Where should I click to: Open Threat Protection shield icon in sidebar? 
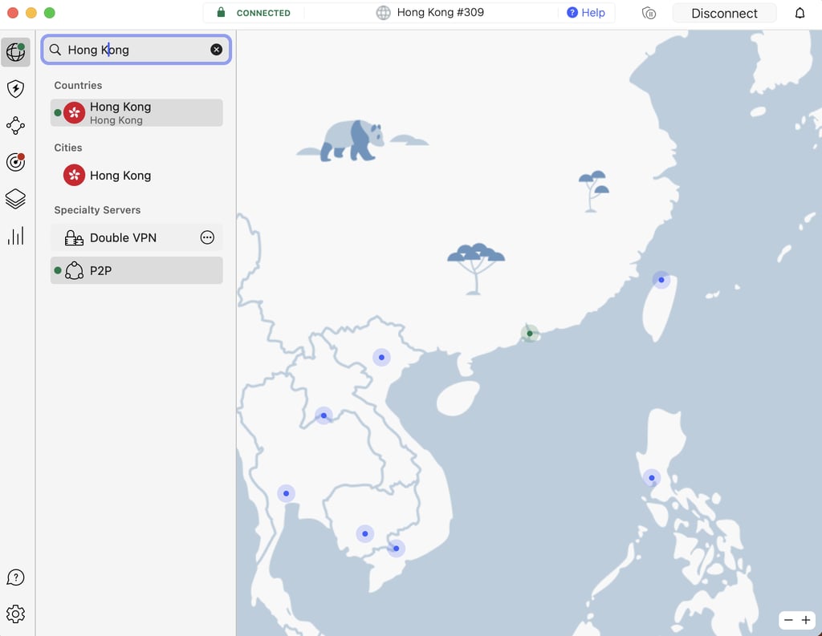pyautogui.click(x=16, y=88)
